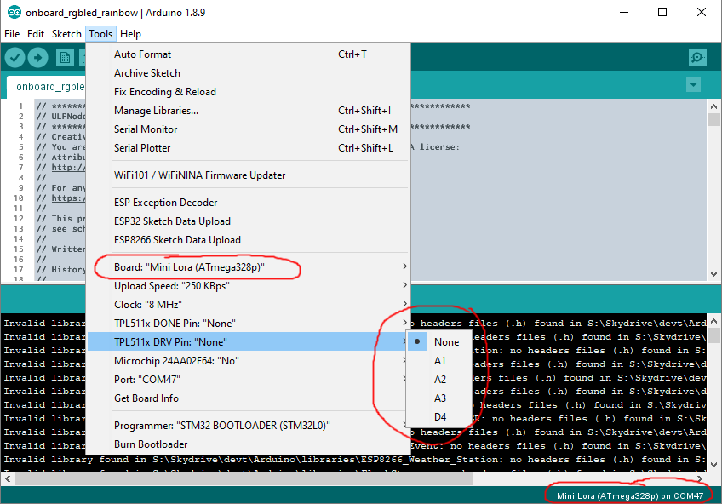Click the "// History" comment on line 17

click(61, 270)
